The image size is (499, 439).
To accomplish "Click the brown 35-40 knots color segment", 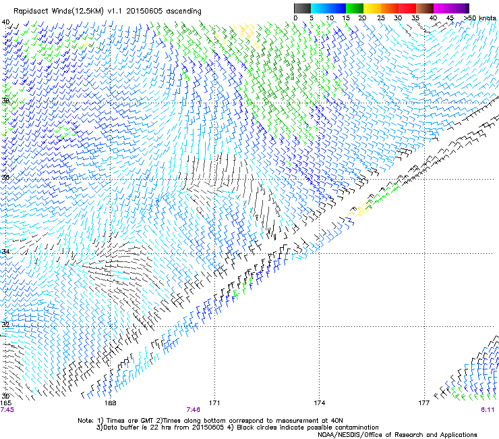I will click(x=425, y=8).
